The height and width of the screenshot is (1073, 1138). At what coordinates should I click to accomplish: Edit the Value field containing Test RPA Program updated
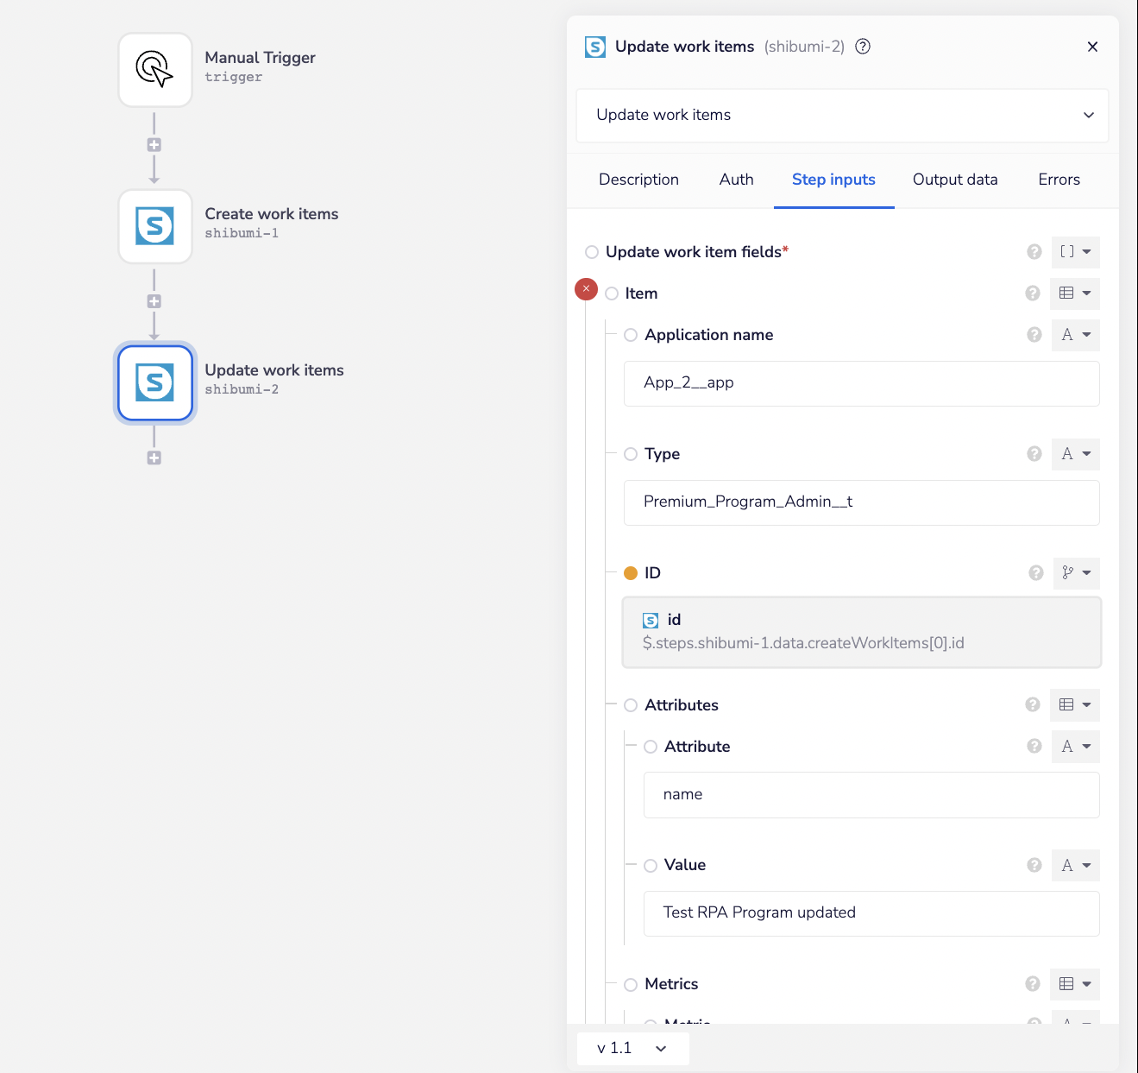[x=871, y=912]
